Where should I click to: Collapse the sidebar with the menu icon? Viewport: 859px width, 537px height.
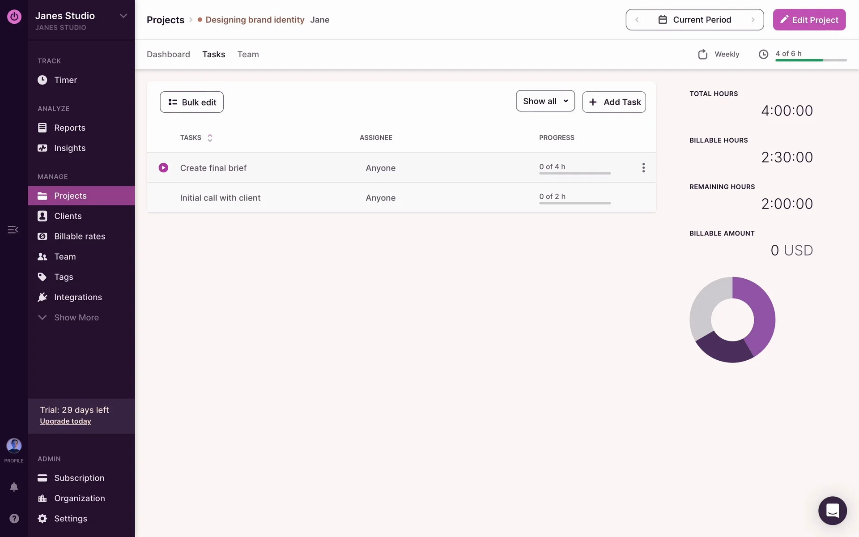point(13,230)
